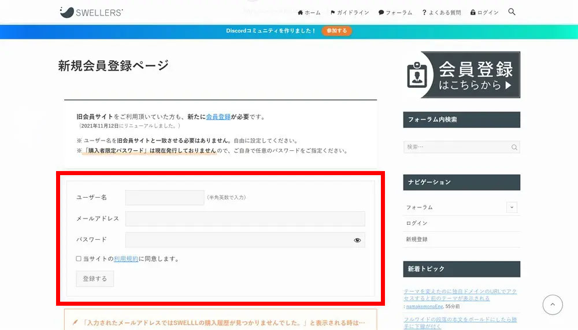Screen dimensions: 578x330
Task: Check the 利用規約 agreement checkbox
Action: point(79,259)
